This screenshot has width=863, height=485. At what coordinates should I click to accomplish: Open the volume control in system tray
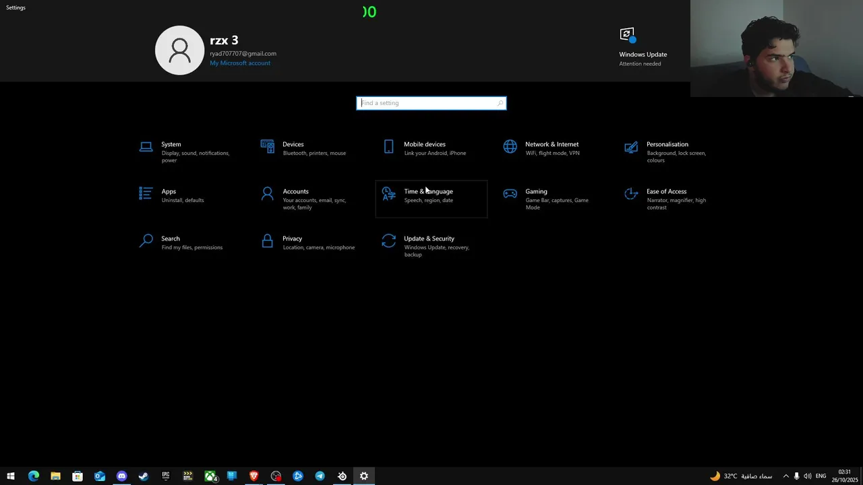click(808, 476)
